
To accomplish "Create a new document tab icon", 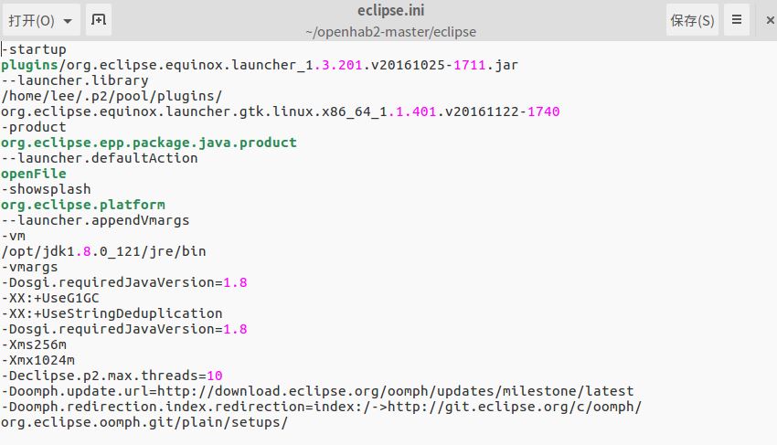I will pyautogui.click(x=99, y=20).
